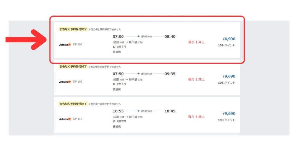
Task: Open the 07:00 departure flight card
Action: [147, 40]
